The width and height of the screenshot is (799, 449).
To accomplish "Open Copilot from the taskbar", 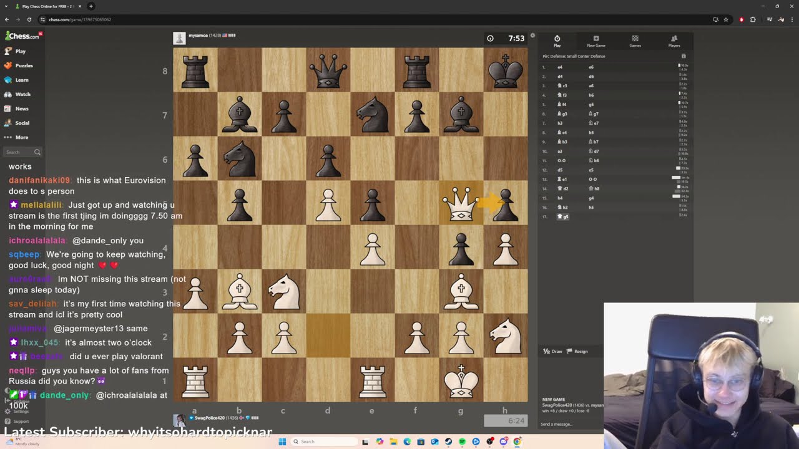I will (x=380, y=442).
